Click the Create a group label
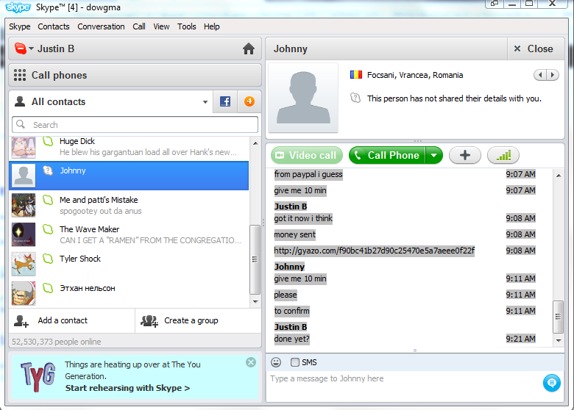This screenshot has height=410, width=574. tap(191, 320)
